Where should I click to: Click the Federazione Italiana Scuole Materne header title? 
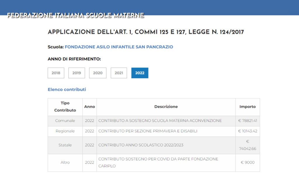76,15
